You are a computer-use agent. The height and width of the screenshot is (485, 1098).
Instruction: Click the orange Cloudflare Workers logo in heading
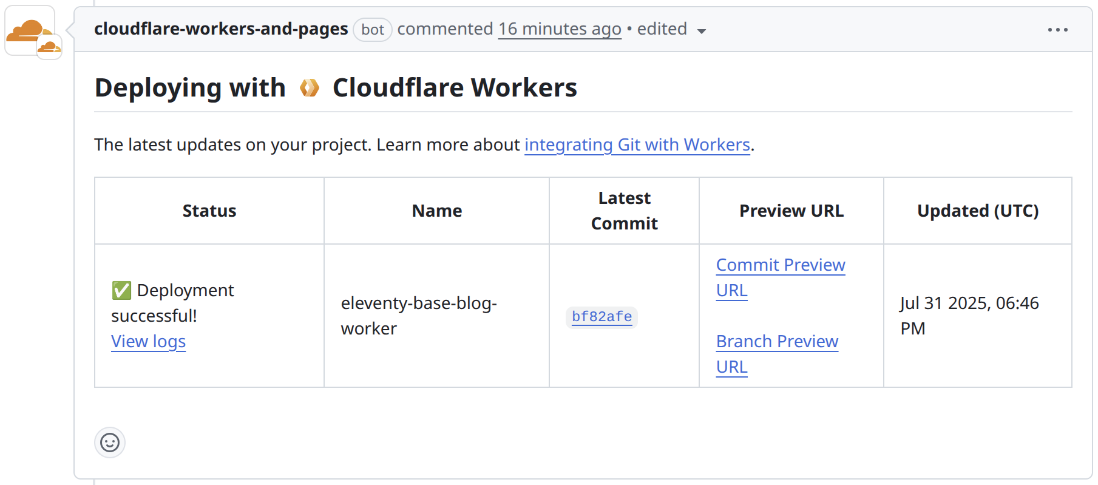click(x=309, y=88)
